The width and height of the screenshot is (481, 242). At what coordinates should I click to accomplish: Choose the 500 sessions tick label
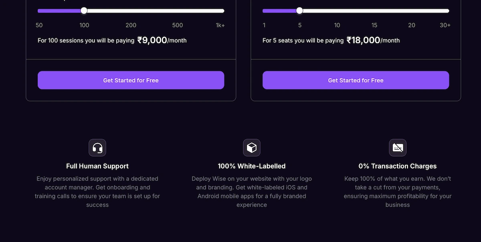tap(178, 25)
